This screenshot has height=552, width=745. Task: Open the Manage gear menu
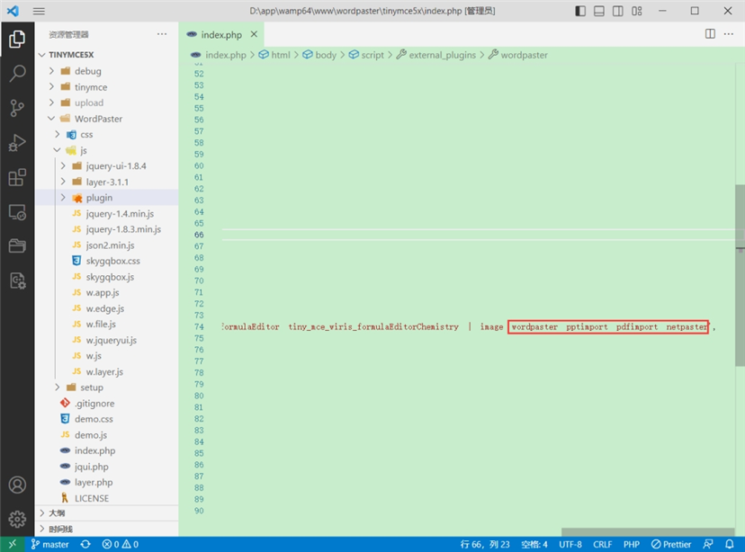coord(17,520)
